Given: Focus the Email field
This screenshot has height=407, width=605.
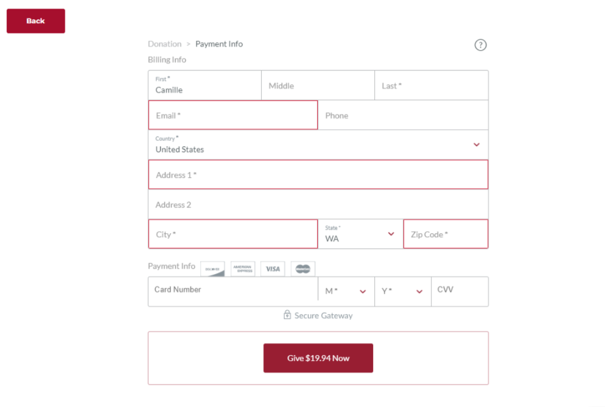Looking at the screenshot, I should click(x=233, y=115).
